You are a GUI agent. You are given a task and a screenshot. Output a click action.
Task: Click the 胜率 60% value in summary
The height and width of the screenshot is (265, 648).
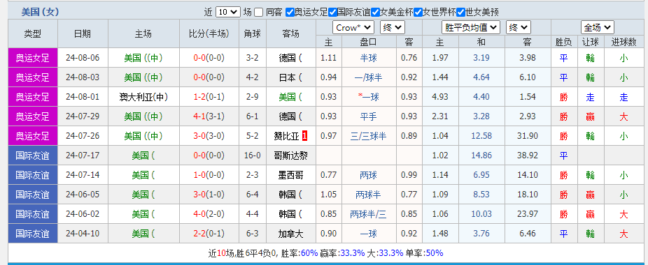coord(309,253)
